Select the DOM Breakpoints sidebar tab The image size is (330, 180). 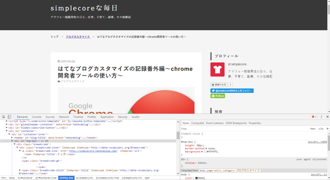click(x=236, y=123)
